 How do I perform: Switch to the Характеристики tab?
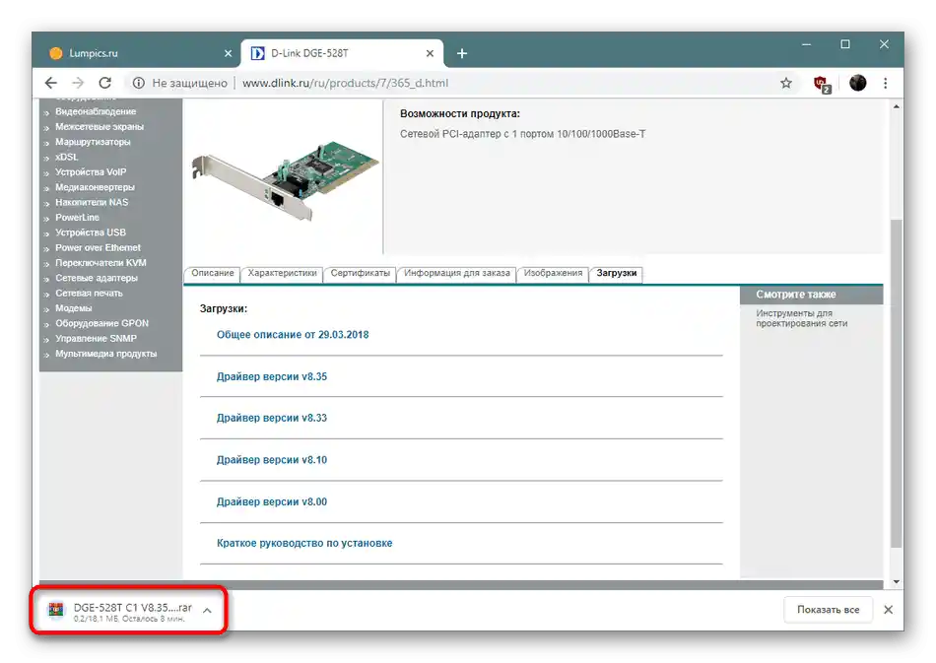point(283,273)
